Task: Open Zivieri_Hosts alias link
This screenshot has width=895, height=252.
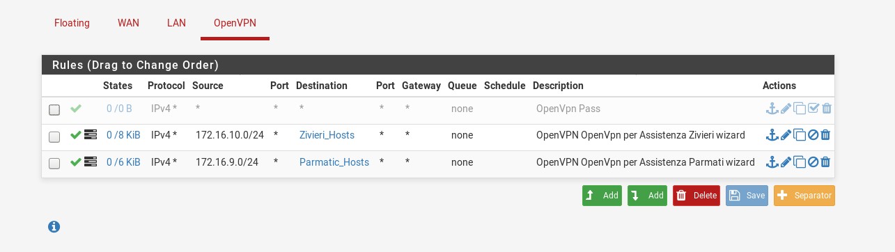Action: (327, 135)
